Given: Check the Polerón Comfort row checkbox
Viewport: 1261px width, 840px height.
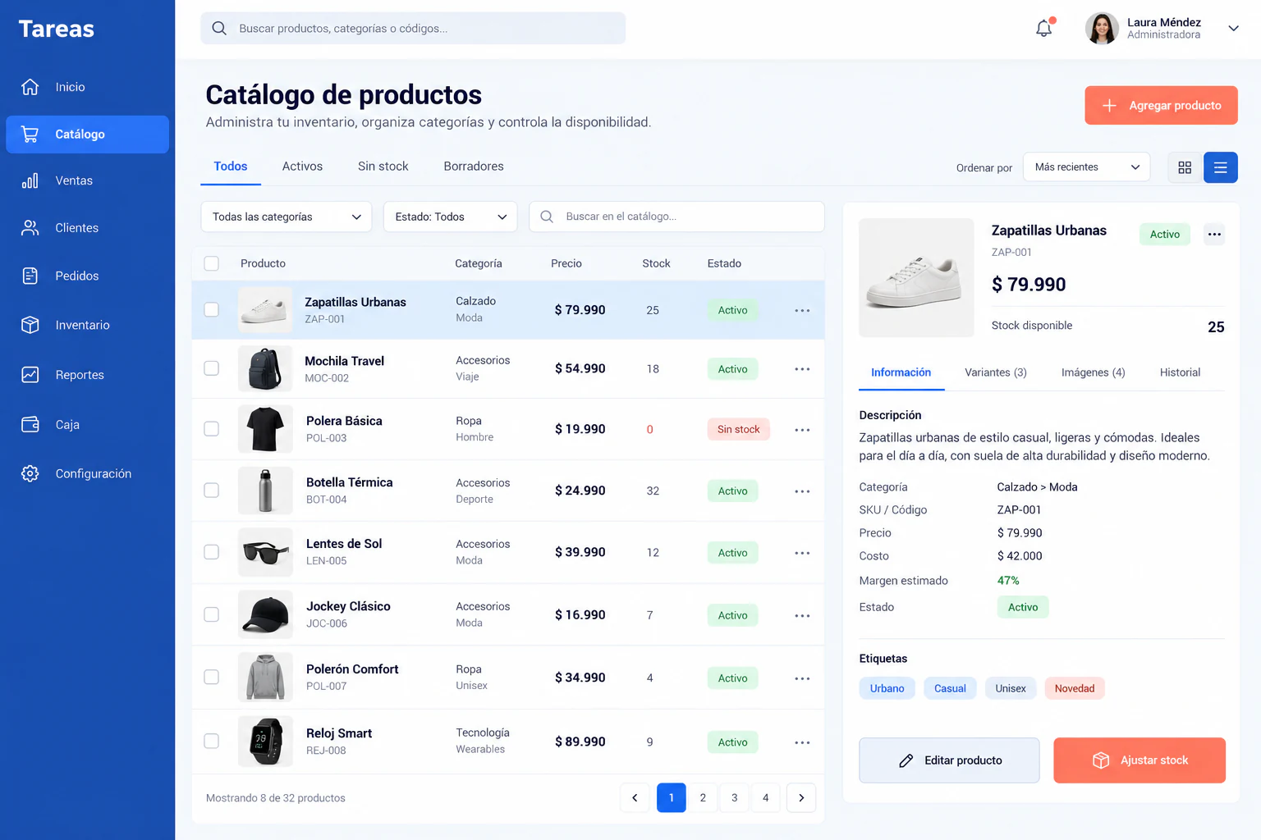Looking at the screenshot, I should tap(212, 677).
